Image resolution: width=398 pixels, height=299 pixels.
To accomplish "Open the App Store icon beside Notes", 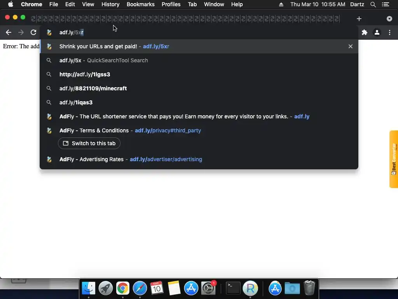I will 191,288.
